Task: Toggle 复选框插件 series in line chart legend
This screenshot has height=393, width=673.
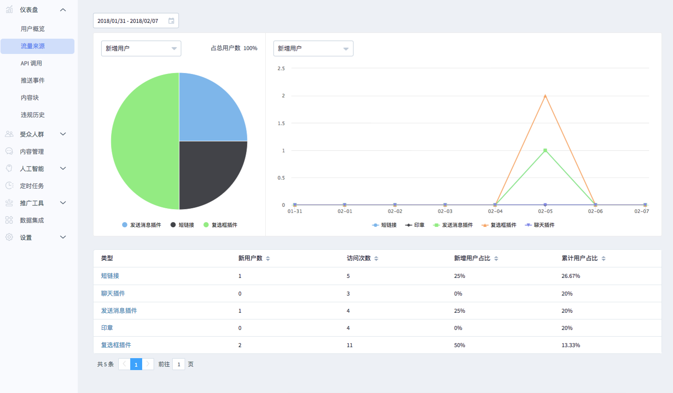Action: point(498,225)
